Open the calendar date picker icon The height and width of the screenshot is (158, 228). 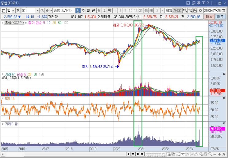pyautogui.click(x=223, y=11)
